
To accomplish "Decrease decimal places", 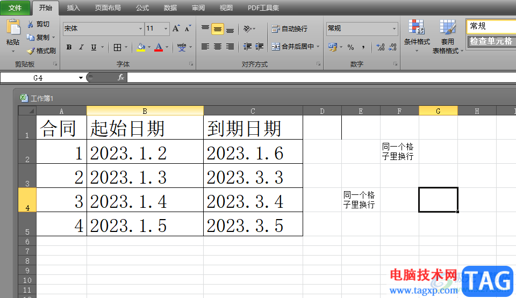I will point(392,47).
